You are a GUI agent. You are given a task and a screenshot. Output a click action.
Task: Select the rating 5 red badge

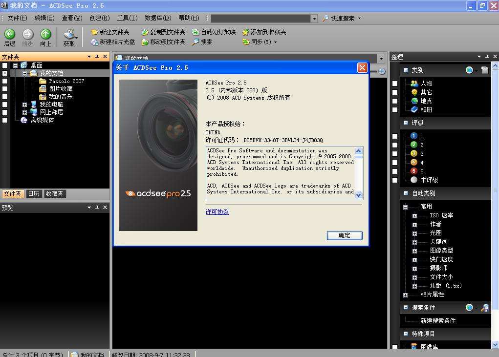(x=413, y=171)
